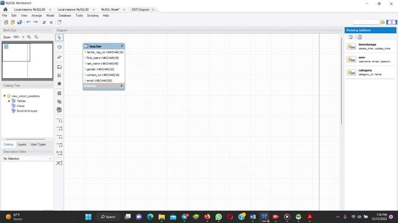Select the place new table tool
Viewport: 398px width, 223px height.
pyautogui.click(x=60, y=94)
